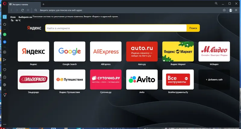
Task: Open the Суточно.ру speed dial tile
Action: [106, 79]
